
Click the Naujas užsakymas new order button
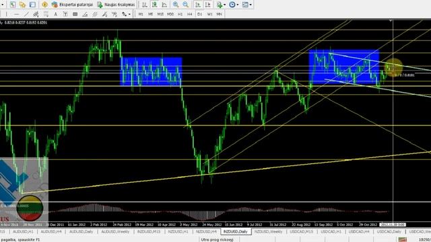[x=116, y=5]
